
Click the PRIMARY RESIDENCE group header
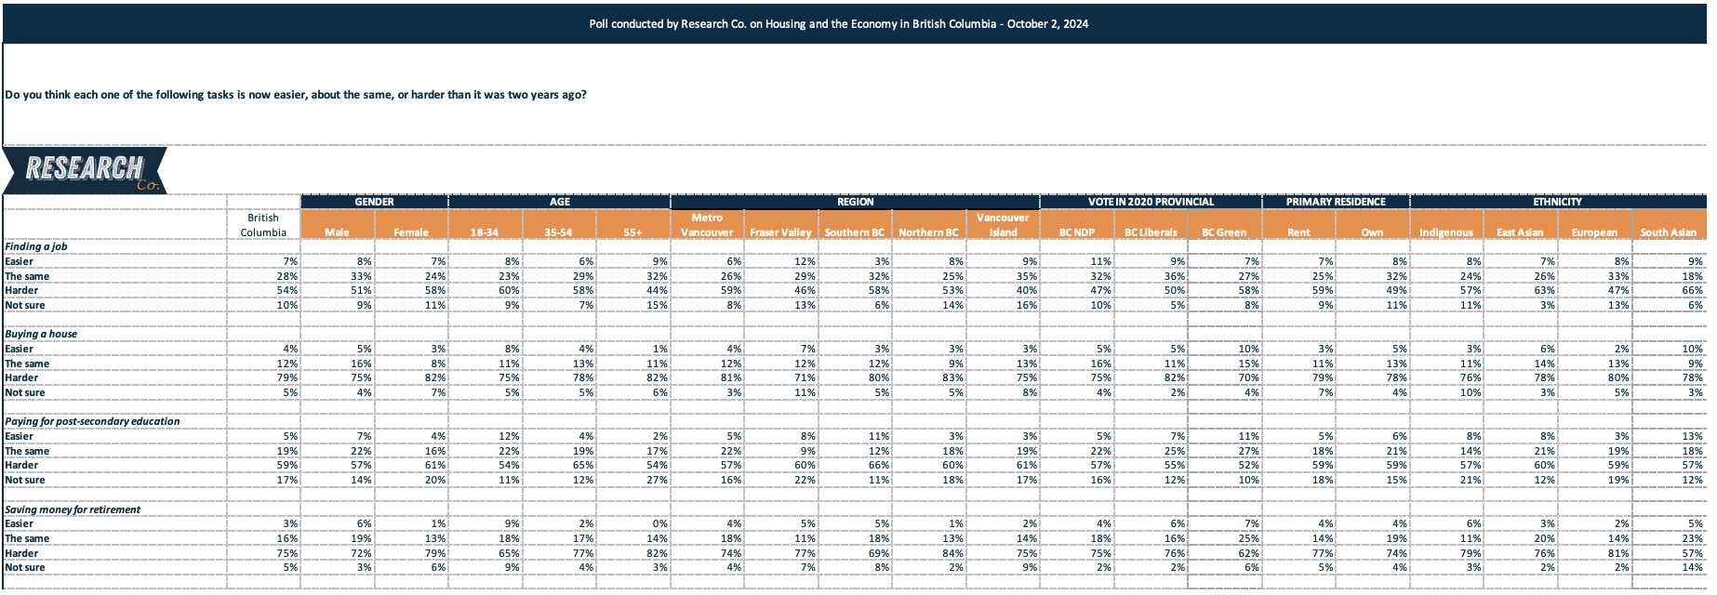(x=1336, y=202)
